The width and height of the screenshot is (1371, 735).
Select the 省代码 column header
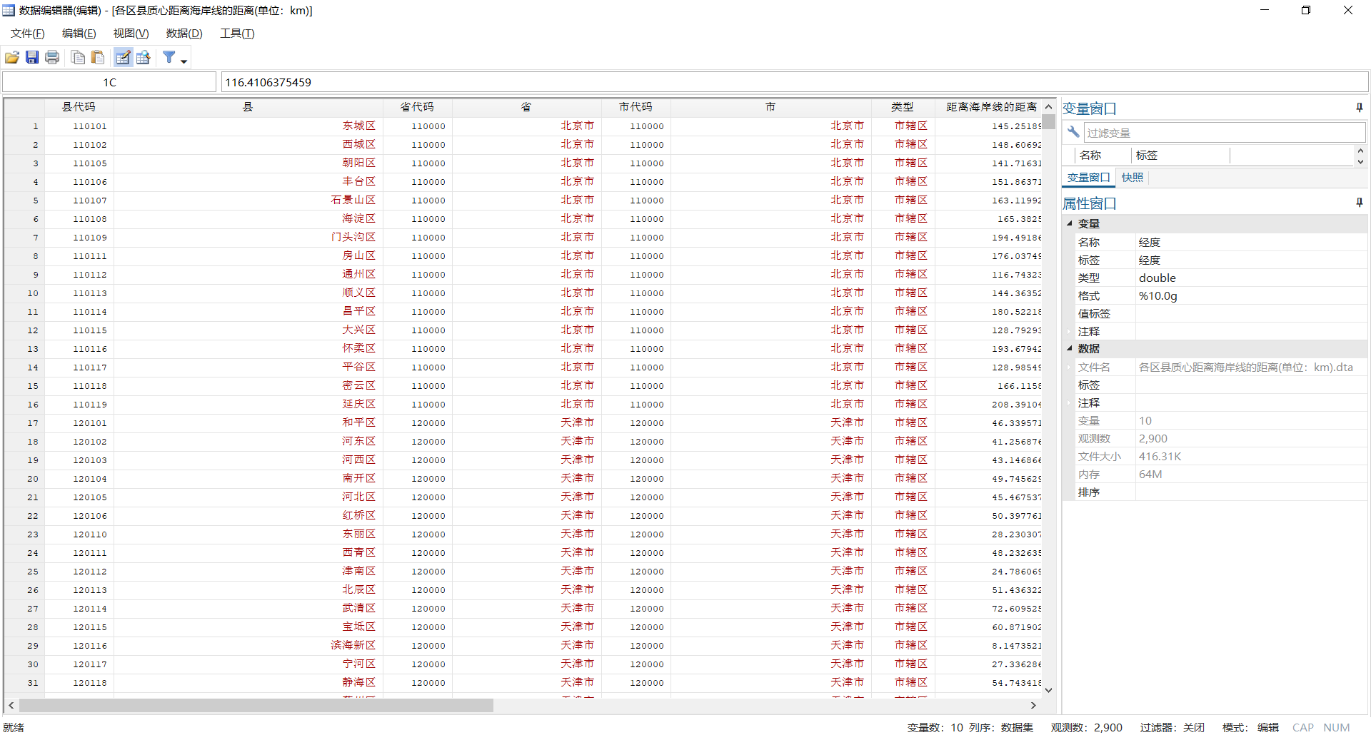pos(417,107)
